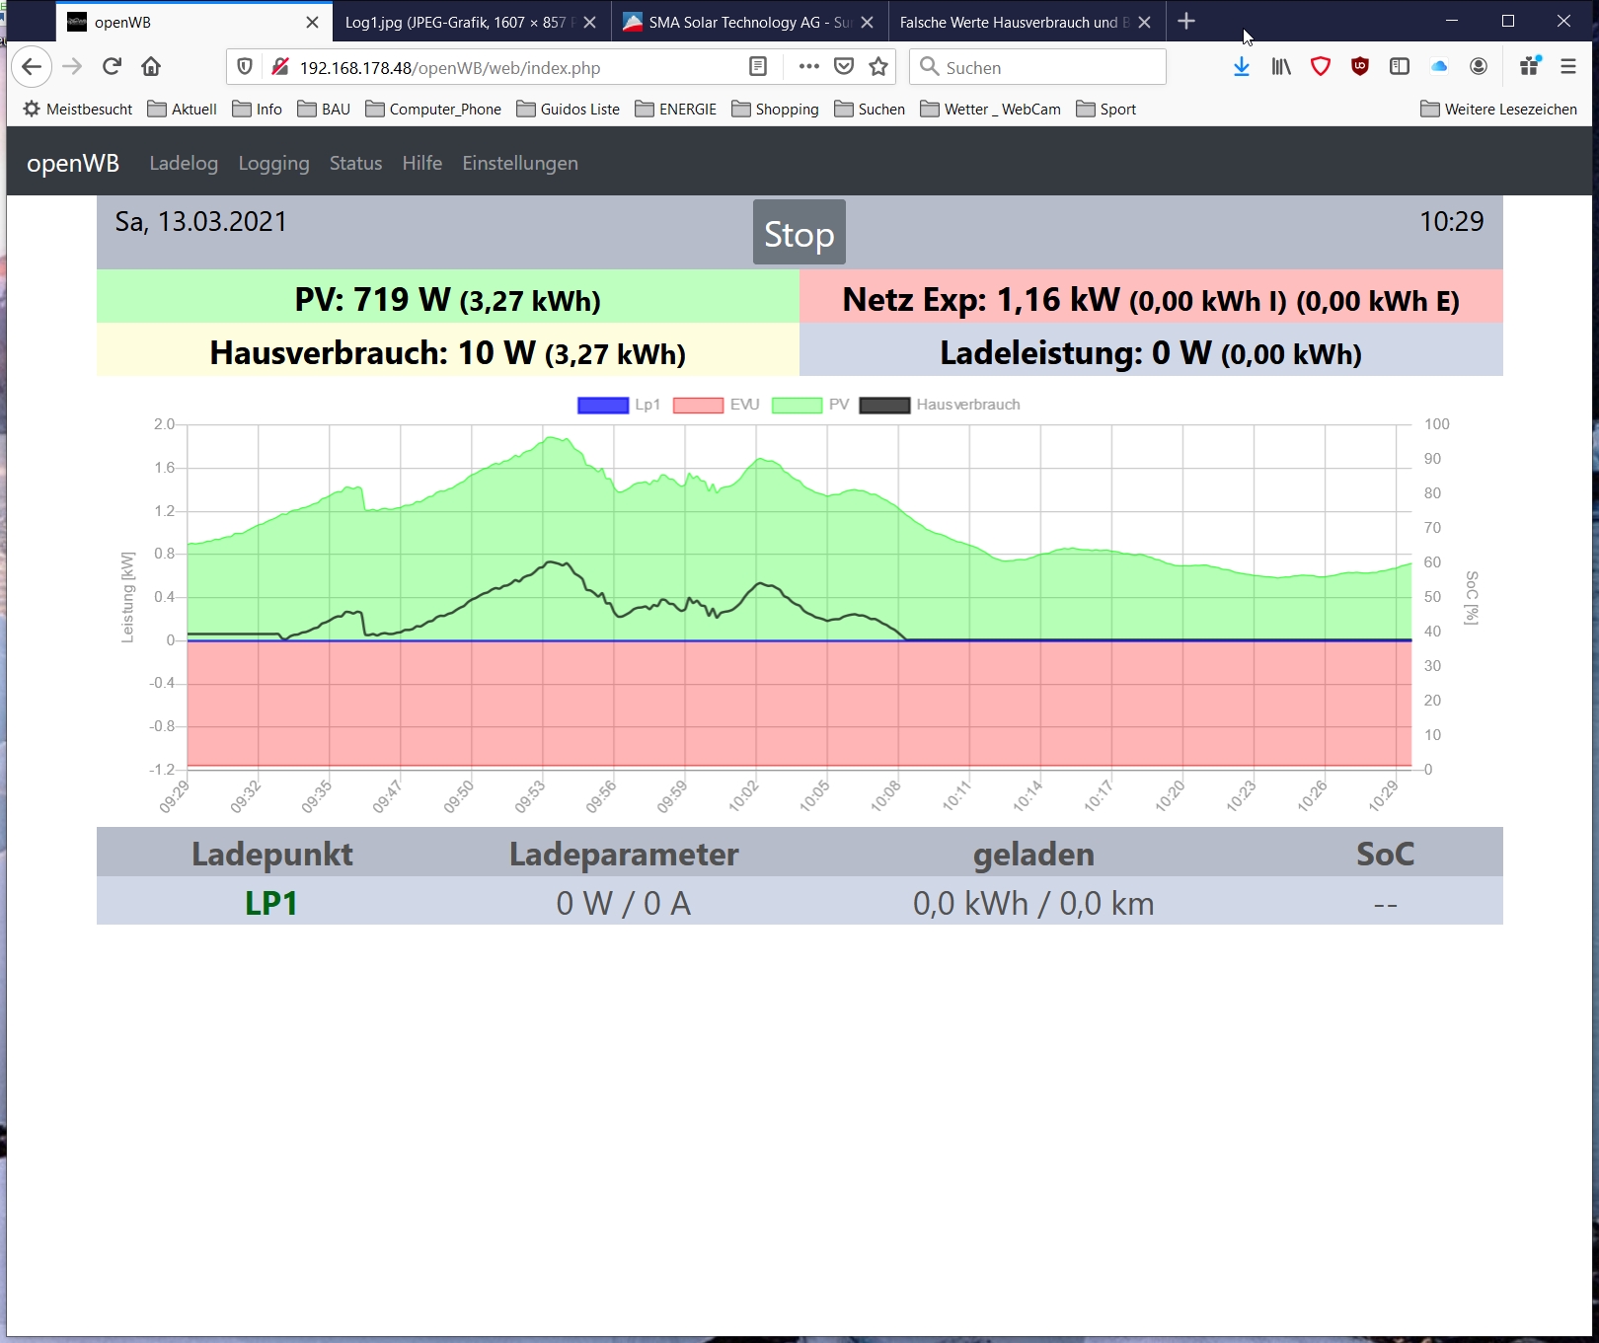The height and width of the screenshot is (1343, 1599).
Task: Open the Computer_Phone bookmark folder
Action: point(433,110)
